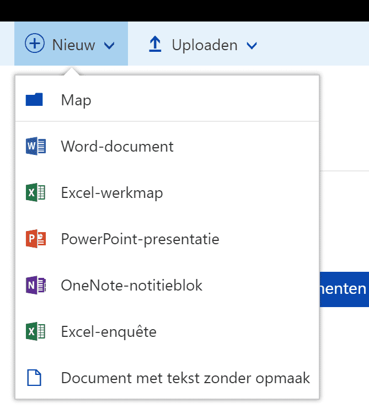Create a new Map folder
Image resolution: width=369 pixels, height=419 pixels.
pyautogui.click(x=167, y=99)
